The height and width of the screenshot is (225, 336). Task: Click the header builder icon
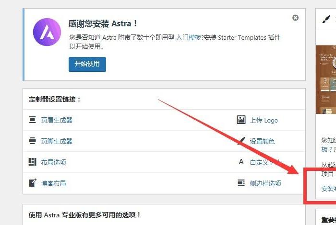coord(32,120)
